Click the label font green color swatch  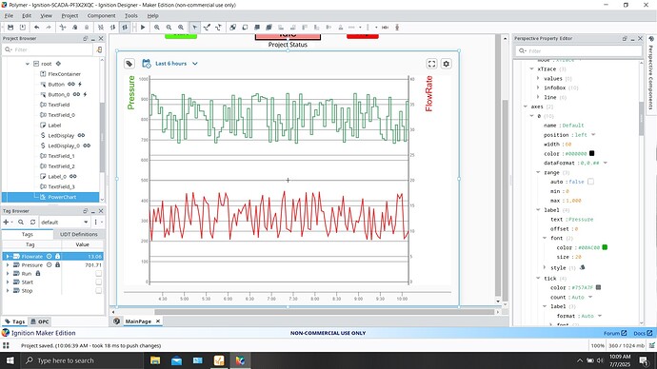coord(605,247)
